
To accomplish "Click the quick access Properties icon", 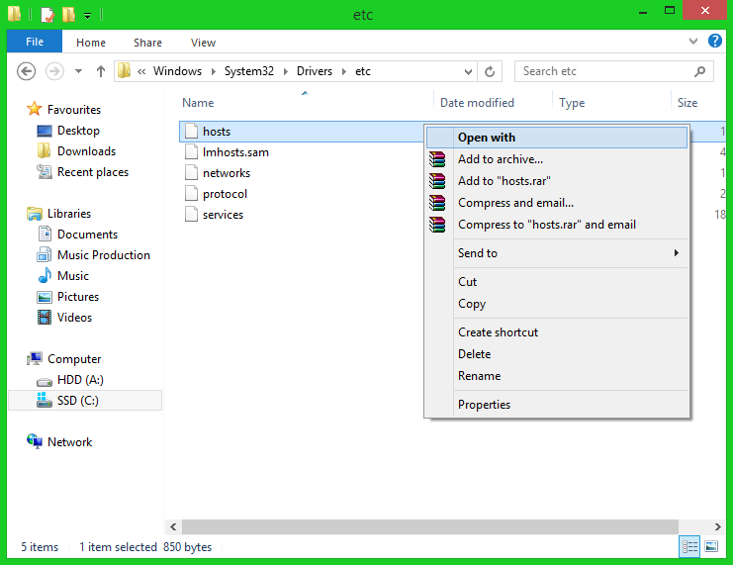I will tap(47, 15).
